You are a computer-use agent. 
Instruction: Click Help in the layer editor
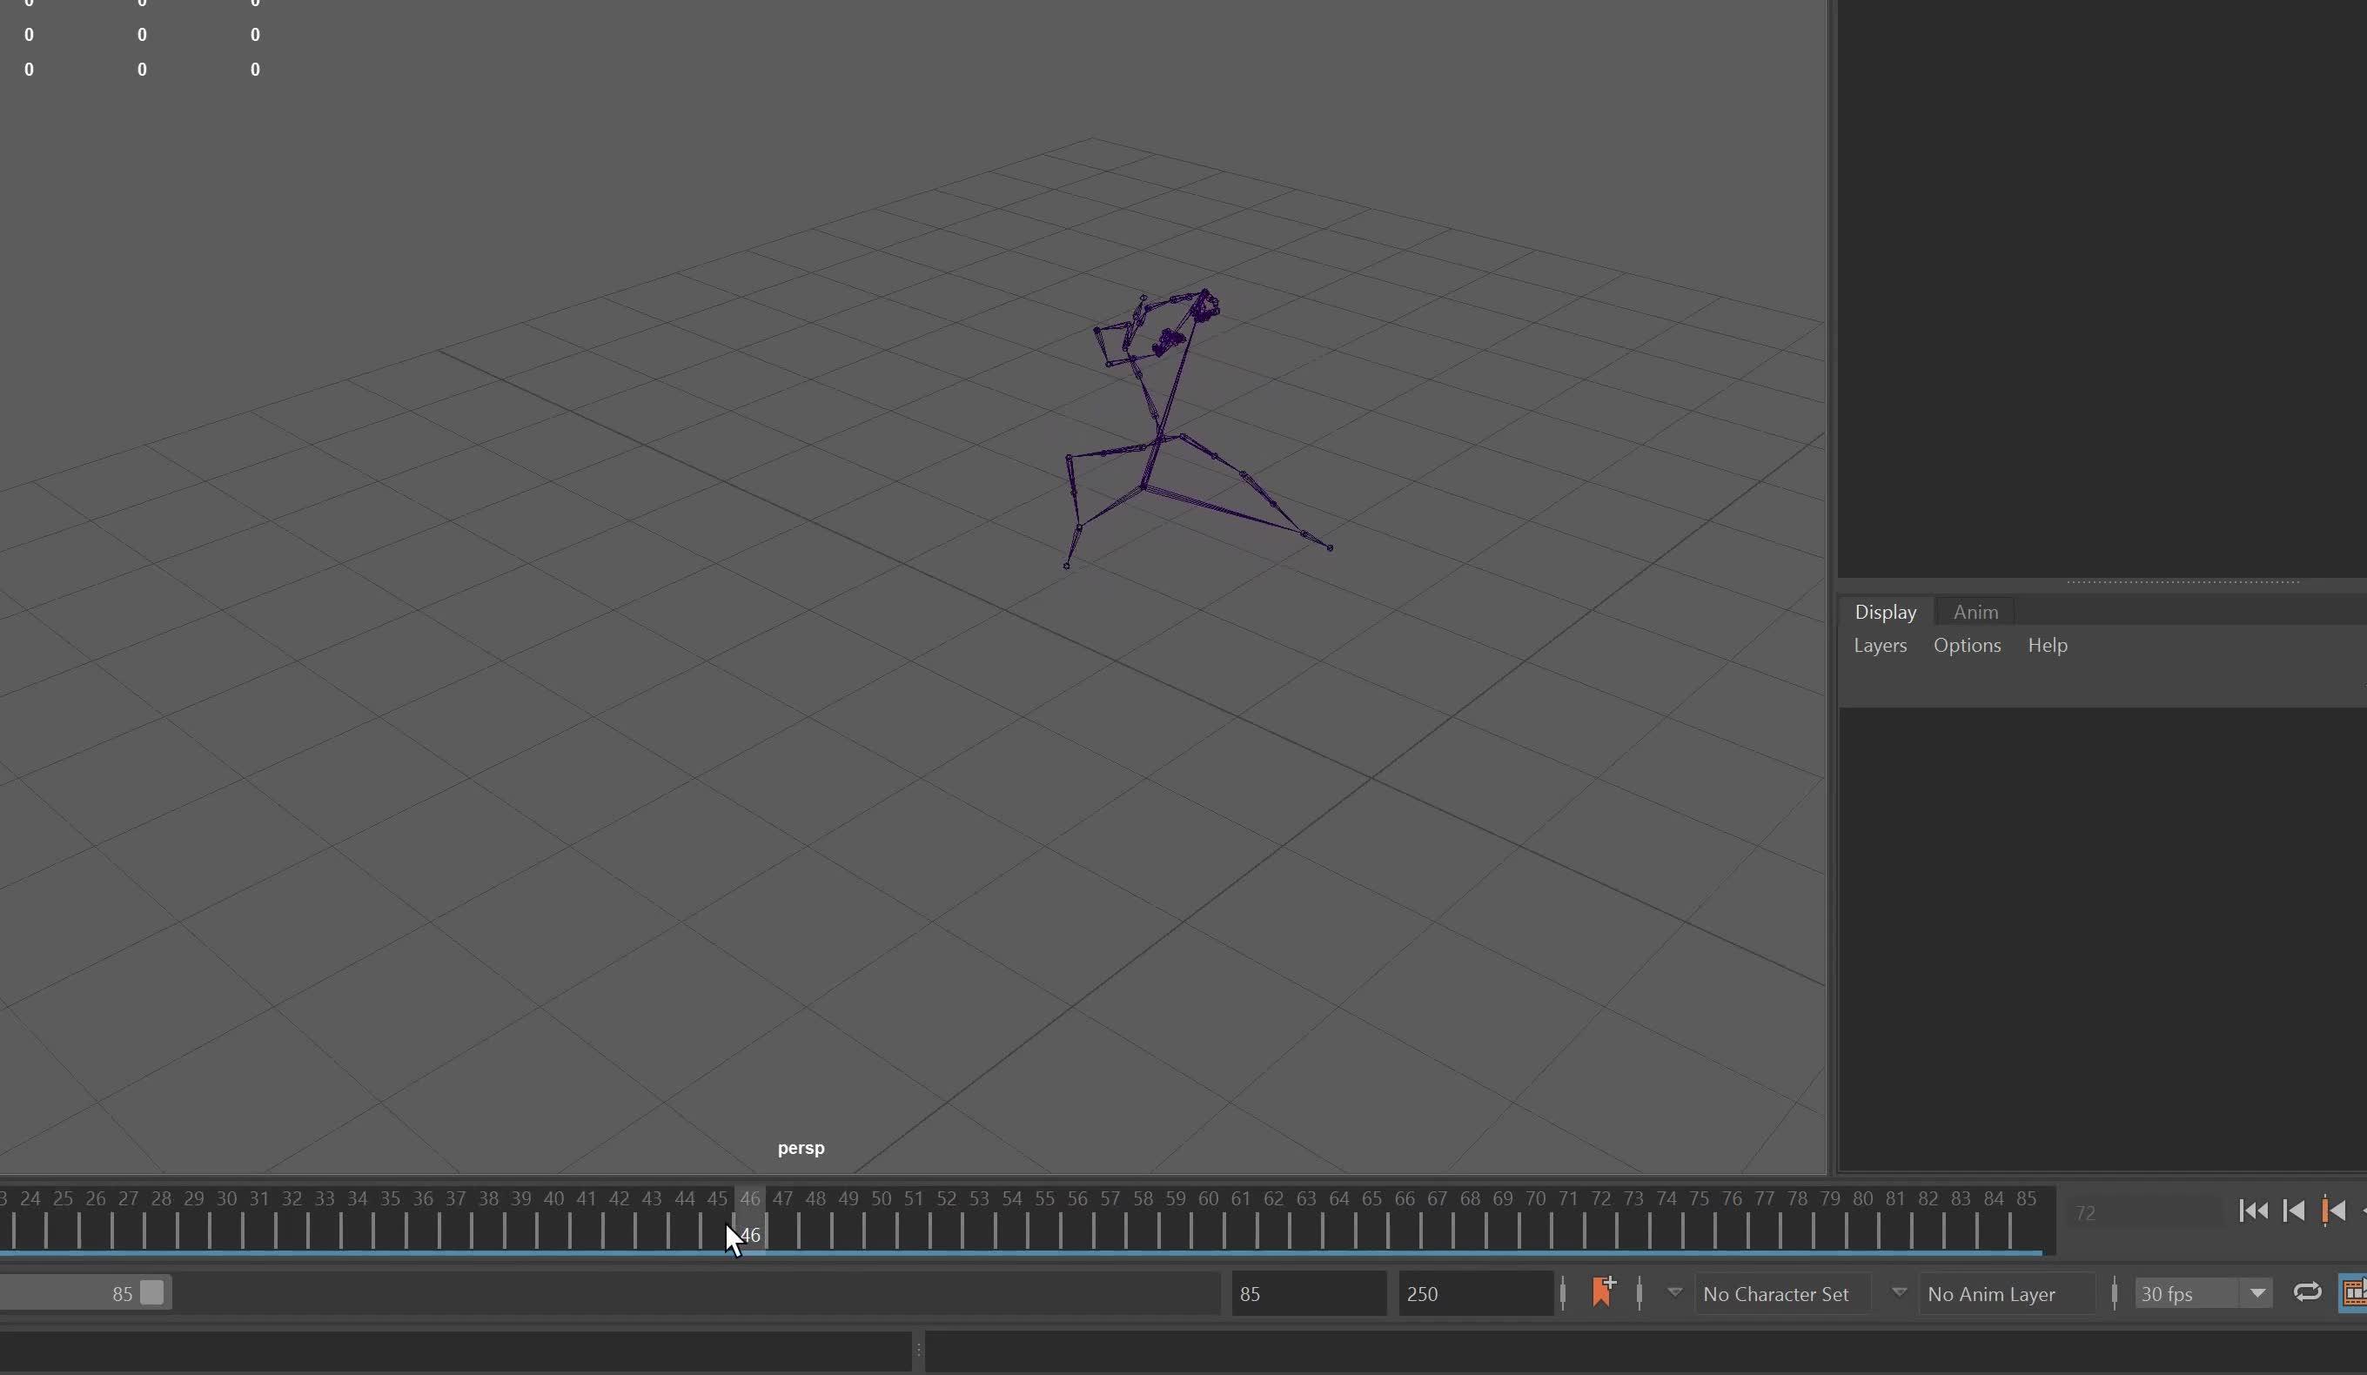point(2048,645)
